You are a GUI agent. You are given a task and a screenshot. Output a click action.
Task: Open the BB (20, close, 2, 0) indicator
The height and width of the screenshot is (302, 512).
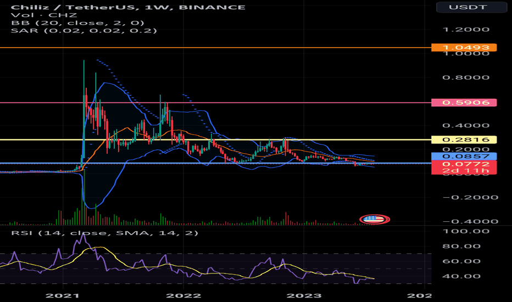(x=77, y=23)
